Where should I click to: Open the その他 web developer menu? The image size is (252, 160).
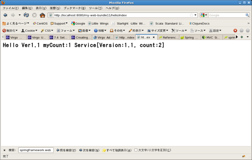point(117,31)
